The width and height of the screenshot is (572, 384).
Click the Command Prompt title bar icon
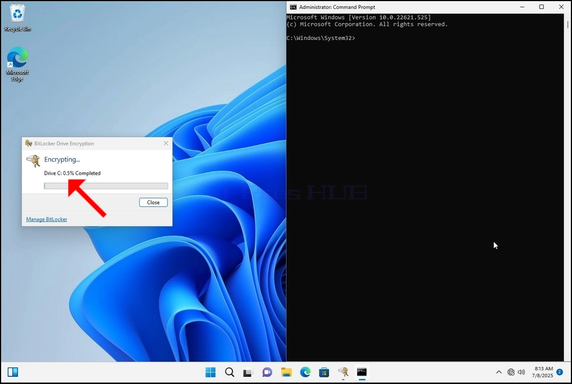click(293, 7)
